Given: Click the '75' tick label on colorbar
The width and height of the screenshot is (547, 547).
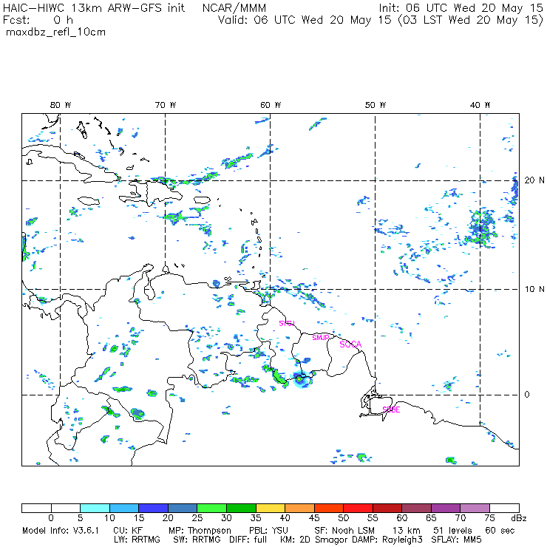Looking at the screenshot, I should tap(489, 518).
